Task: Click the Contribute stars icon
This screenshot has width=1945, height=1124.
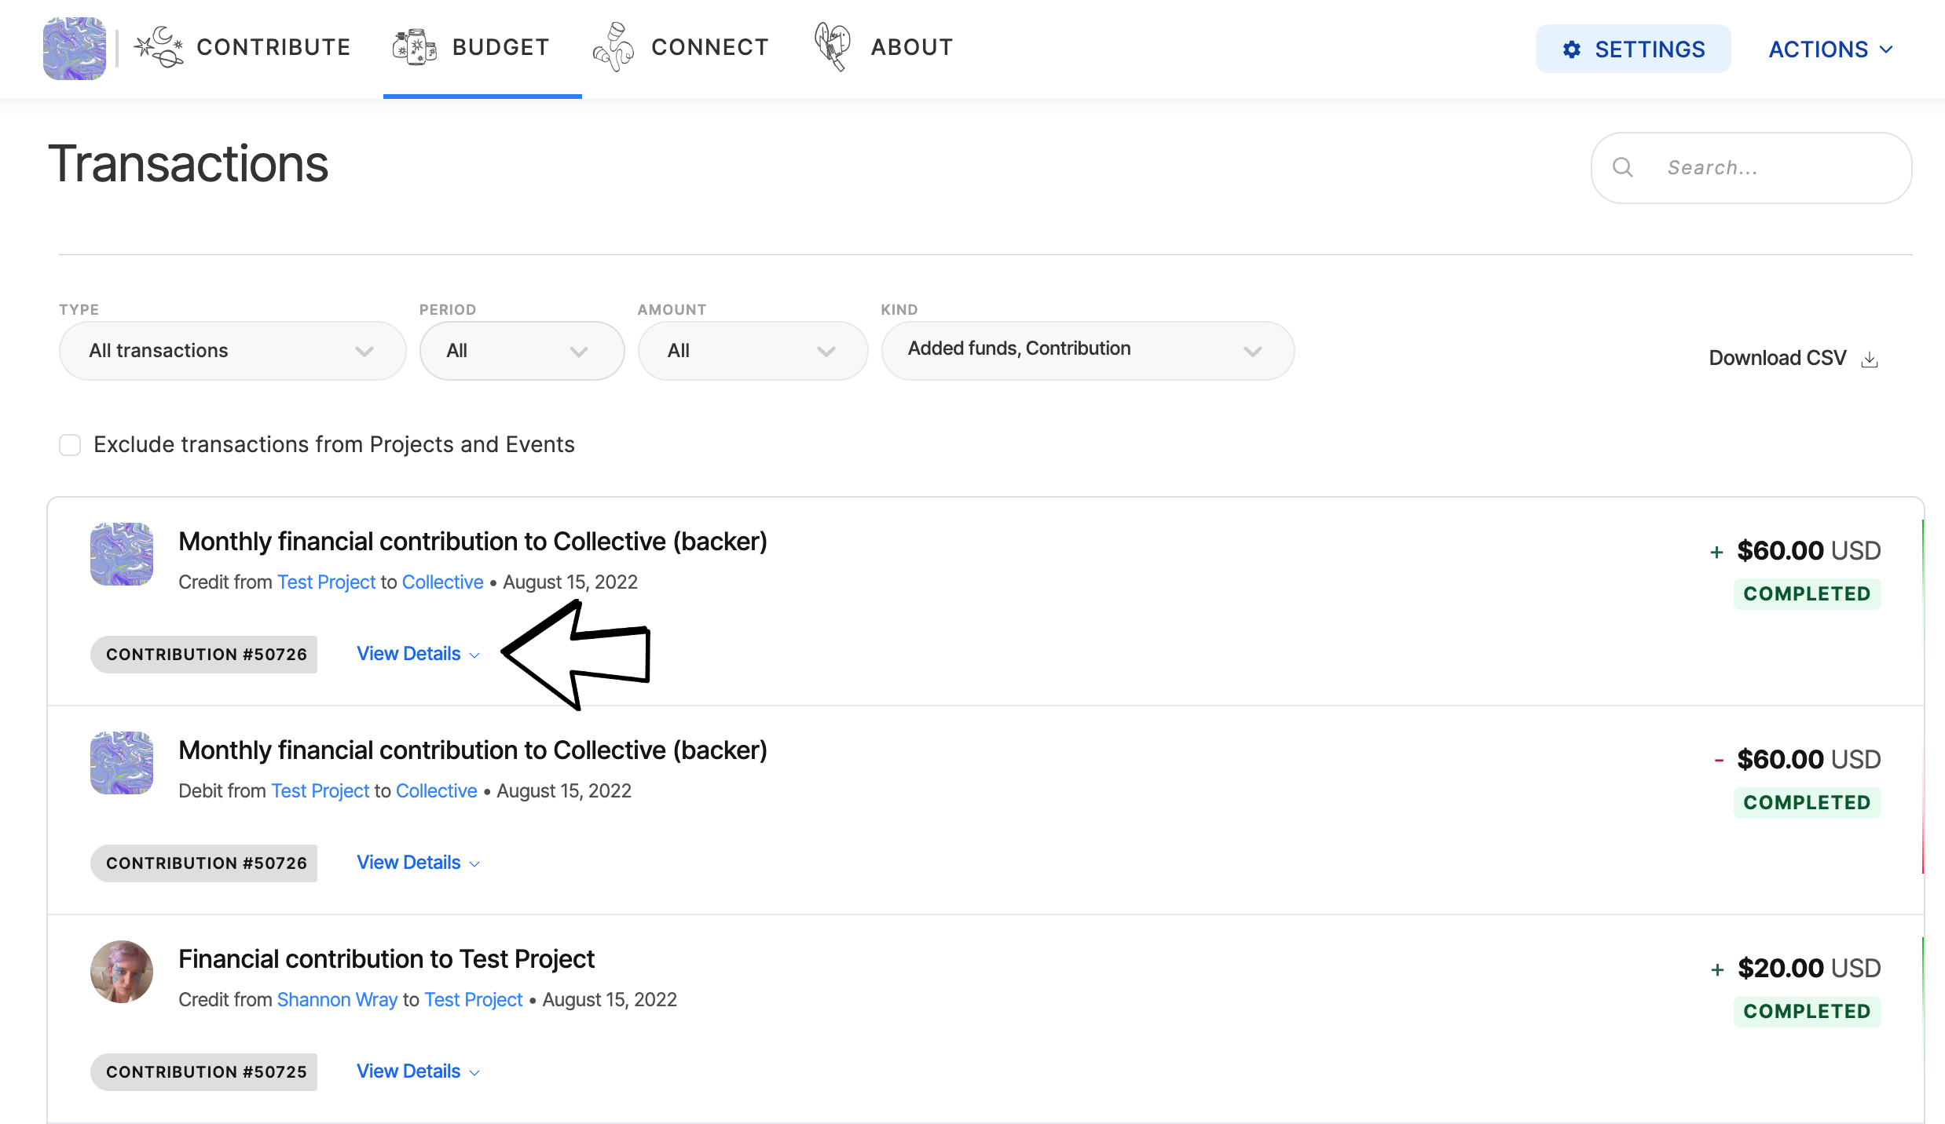Action: pos(158,47)
